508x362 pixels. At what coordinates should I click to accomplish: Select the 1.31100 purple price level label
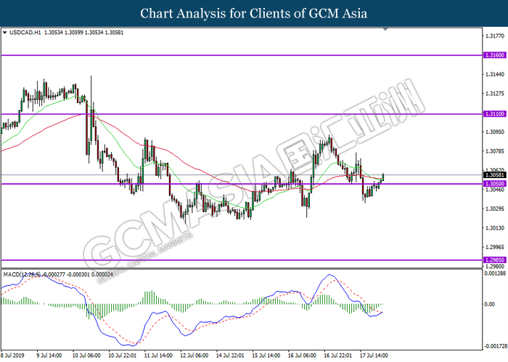(x=494, y=114)
